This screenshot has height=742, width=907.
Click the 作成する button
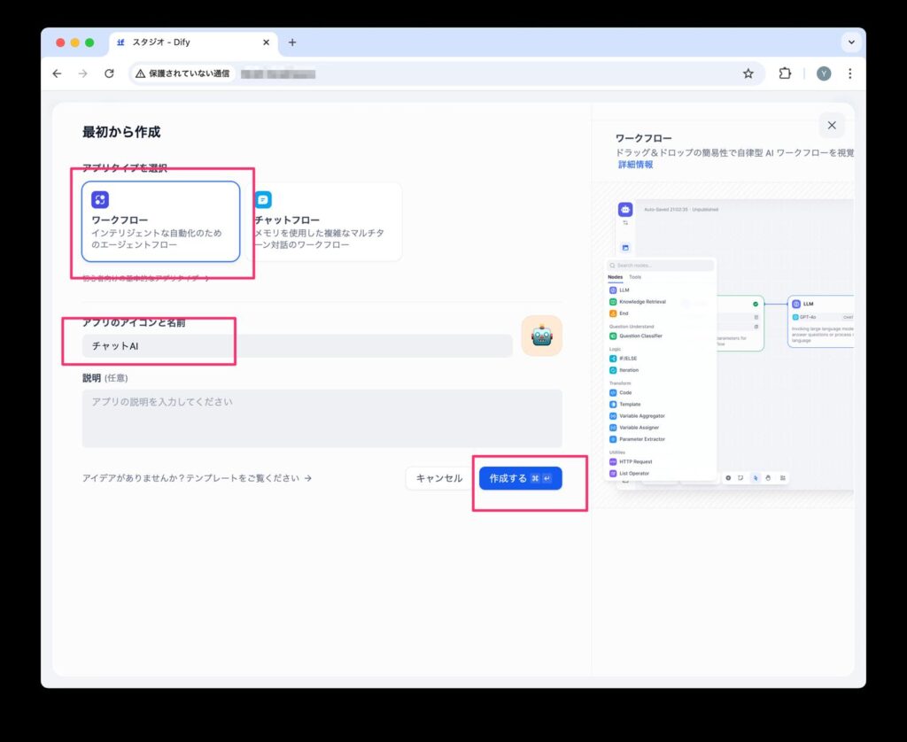520,478
